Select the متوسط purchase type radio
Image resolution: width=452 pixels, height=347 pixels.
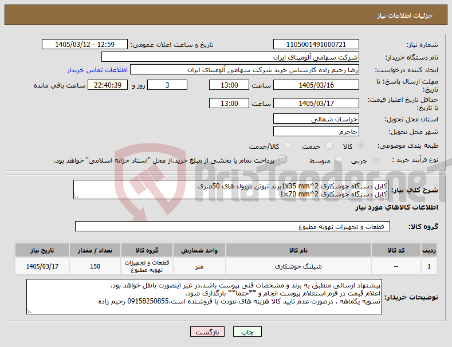[339, 159]
